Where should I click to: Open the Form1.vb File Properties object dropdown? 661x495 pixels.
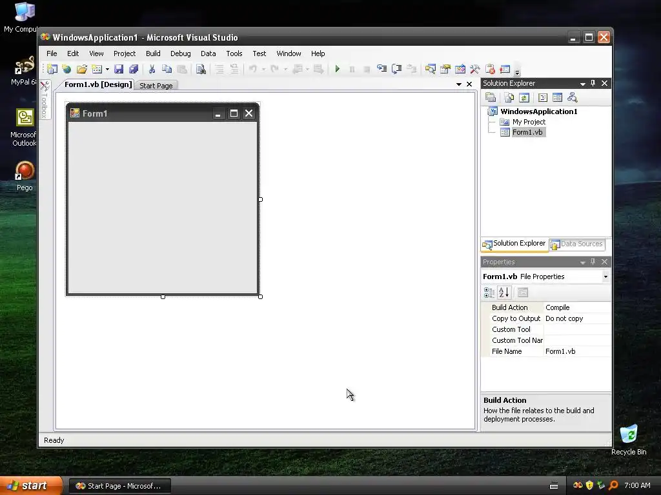(x=605, y=277)
